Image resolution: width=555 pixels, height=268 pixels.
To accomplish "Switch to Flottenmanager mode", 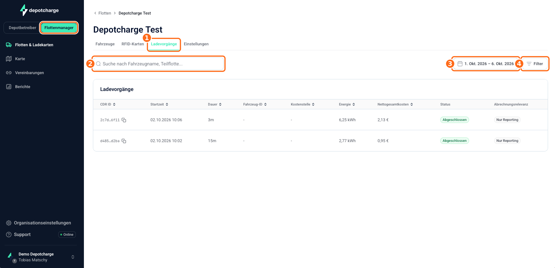I will pos(59,28).
